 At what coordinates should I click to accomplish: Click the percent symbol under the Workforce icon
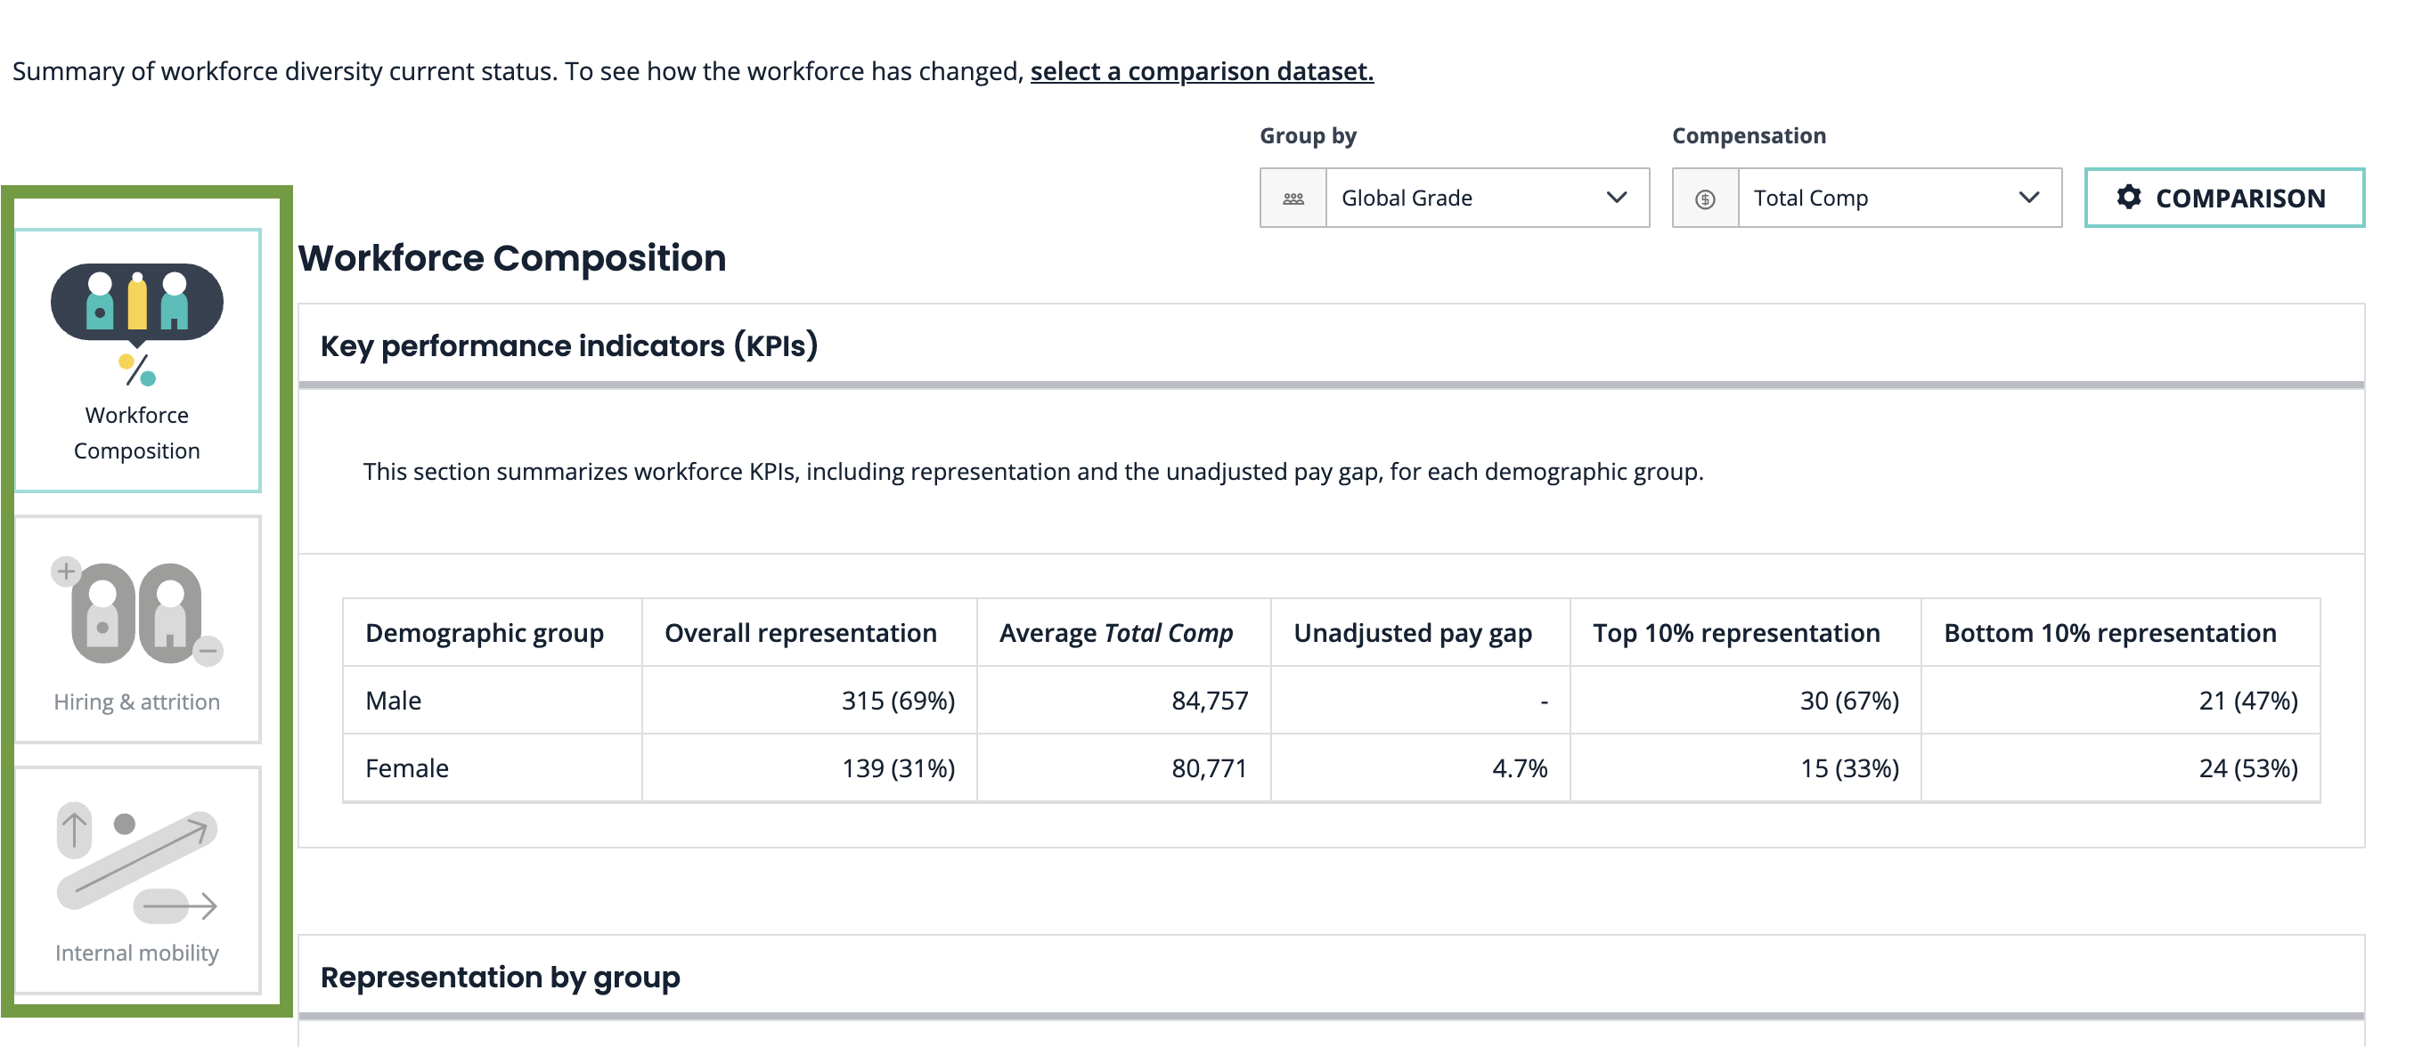[137, 369]
